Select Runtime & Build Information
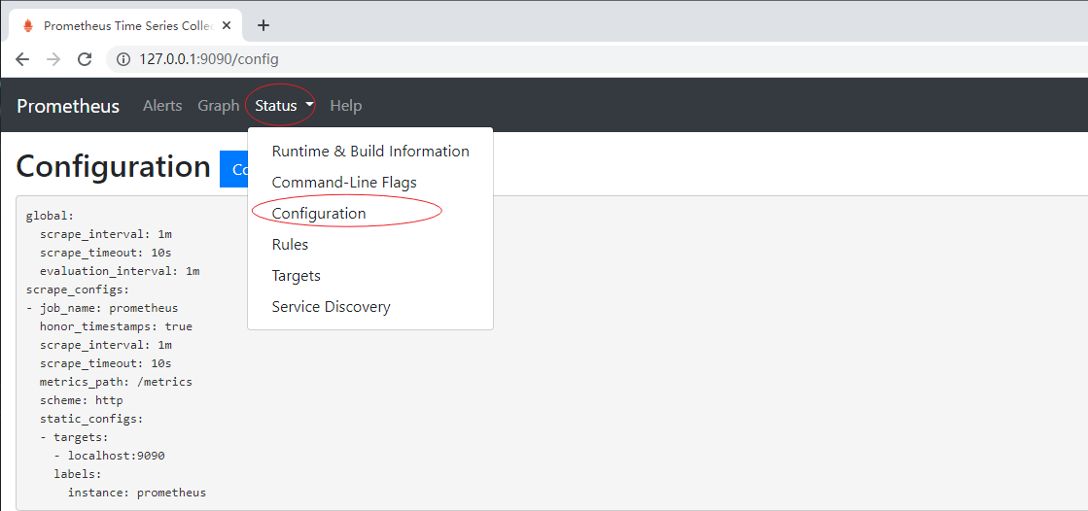The width and height of the screenshot is (1088, 511). click(370, 152)
